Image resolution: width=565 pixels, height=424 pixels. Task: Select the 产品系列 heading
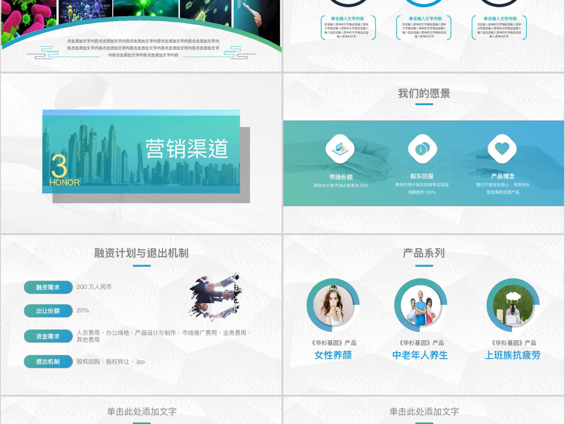(x=424, y=253)
